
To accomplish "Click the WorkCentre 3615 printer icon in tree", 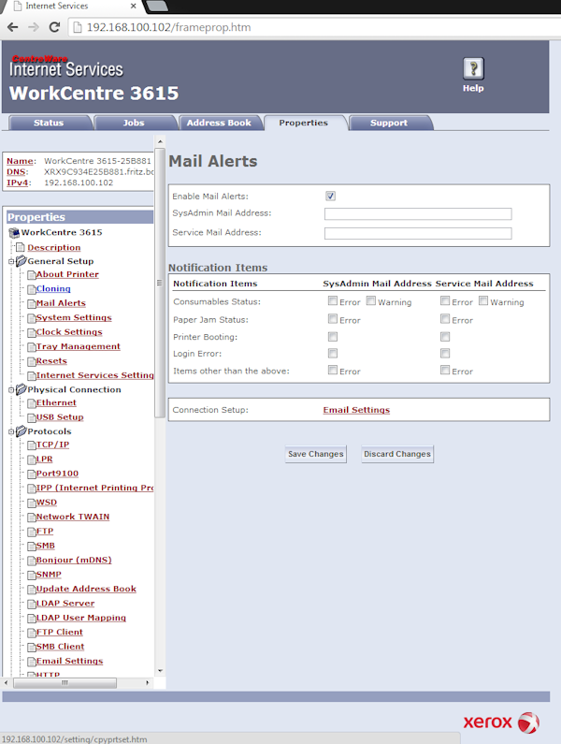I will pyautogui.click(x=14, y=232).
